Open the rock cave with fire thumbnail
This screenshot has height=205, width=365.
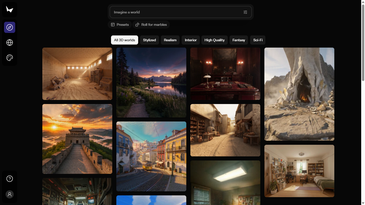[299, 94]
